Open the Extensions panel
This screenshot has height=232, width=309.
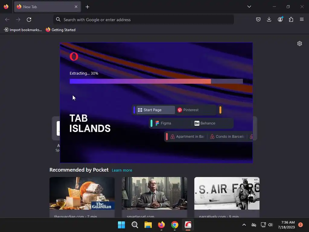point(291,19)
